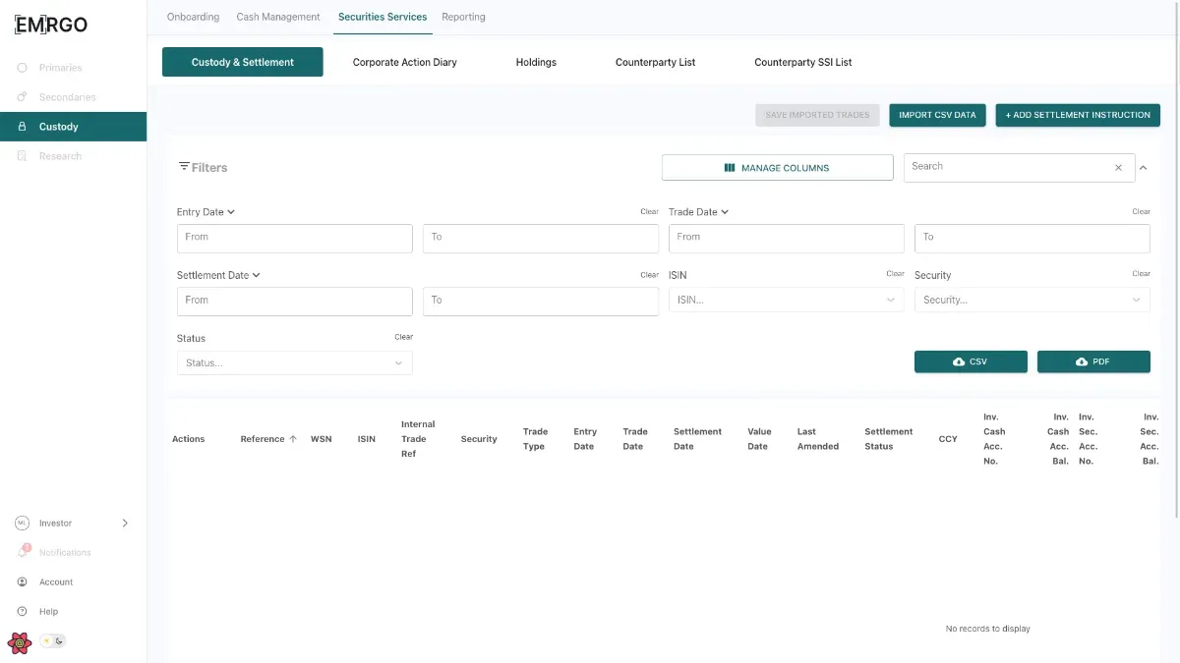The width and height of the screenshot is (1180, 663).
Task: Switch to the Cash Management tab
Action: 278,17
